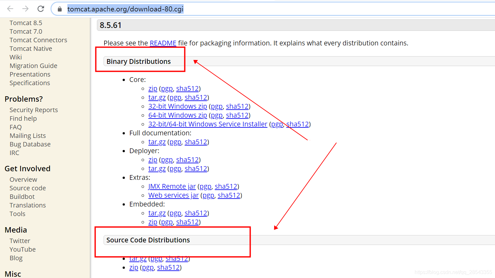Image resolution: width=495 pixels, height=278 pixels.
Task: Download 32-bit/64-bit Windows Service Installer
Action: [x=208, y=124]
